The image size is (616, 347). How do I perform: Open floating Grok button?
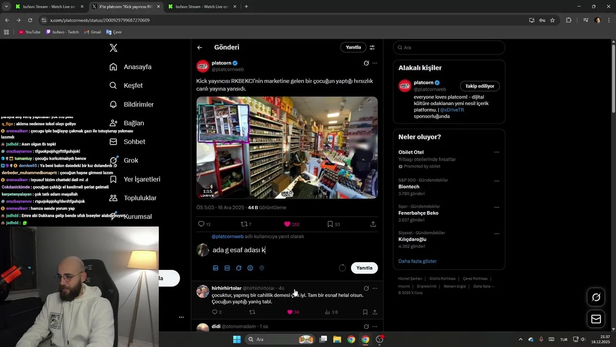[x=596, y=297]
